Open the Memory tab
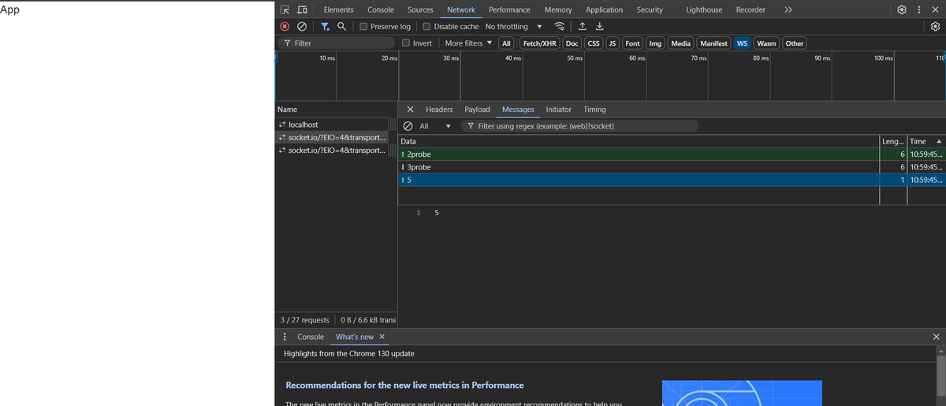This screenshot has width=946, height=406. tap(558, 9)
